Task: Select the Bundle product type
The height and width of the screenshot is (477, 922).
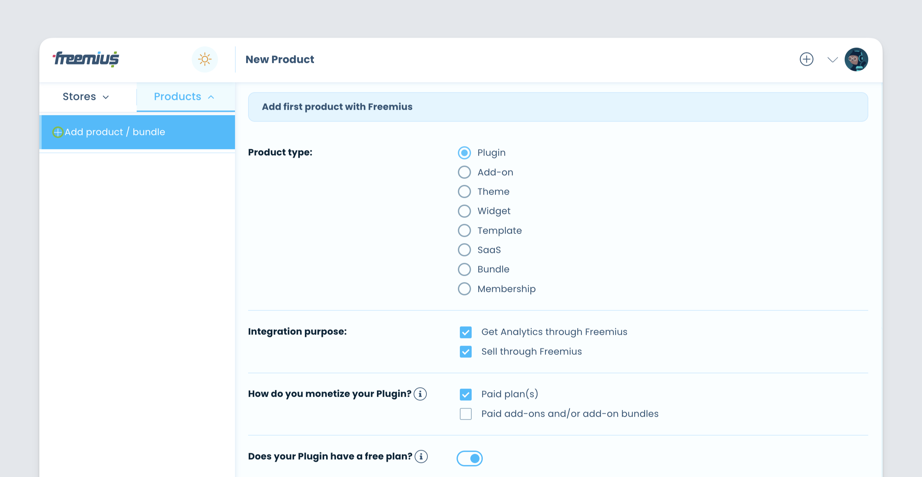Action: tap(464, 269)
